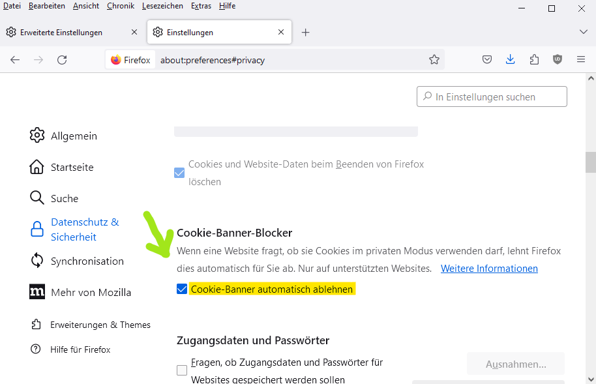Click the Pocket save icon in toolbar

(487, 59)
